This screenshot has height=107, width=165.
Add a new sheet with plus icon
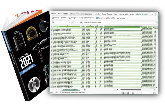click(x=85, y=90)
